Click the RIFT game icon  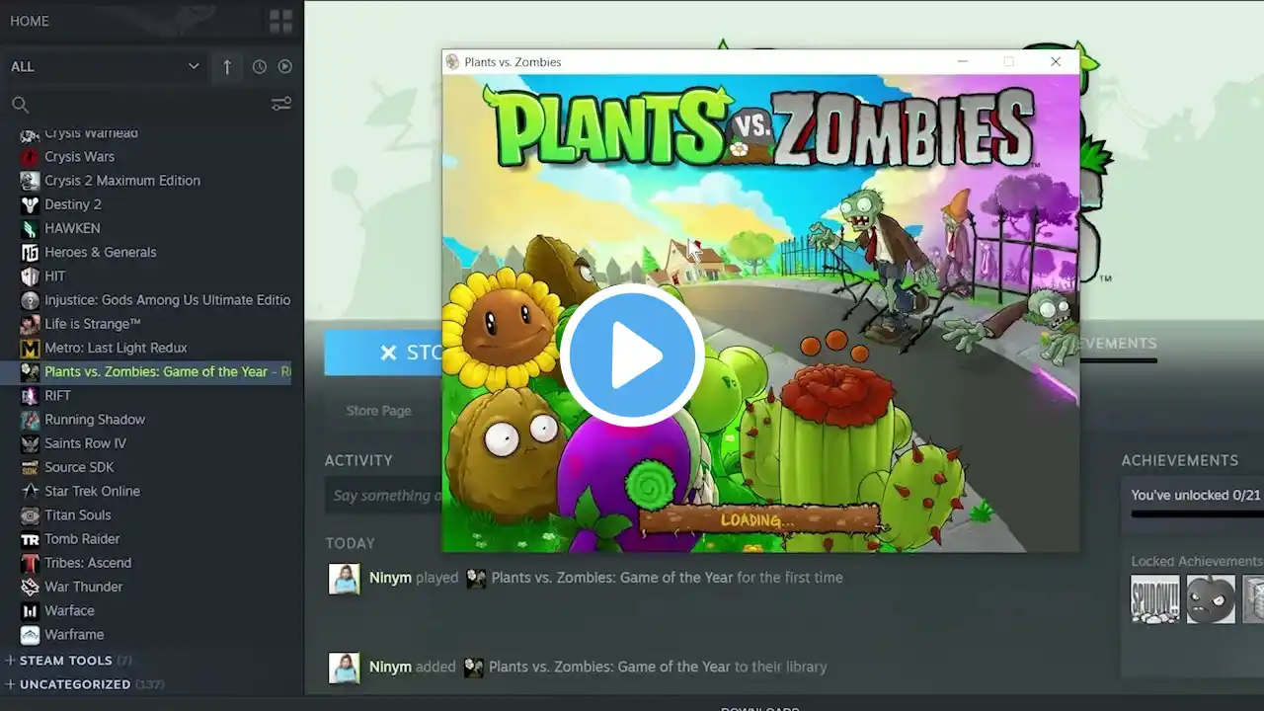pos(30,396)
